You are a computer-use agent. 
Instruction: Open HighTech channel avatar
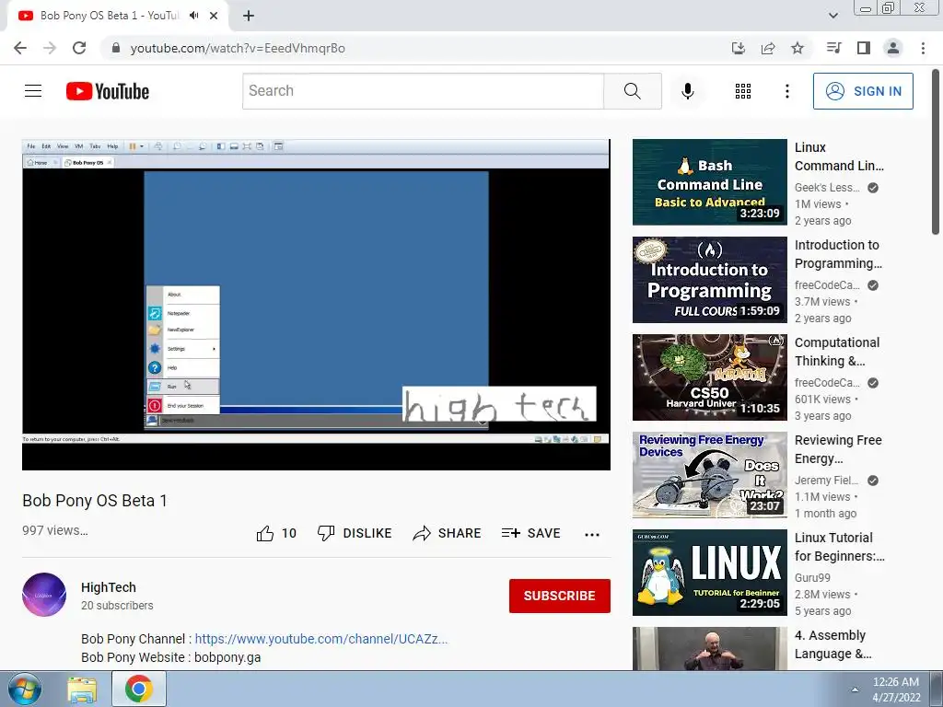coord(44,595)
